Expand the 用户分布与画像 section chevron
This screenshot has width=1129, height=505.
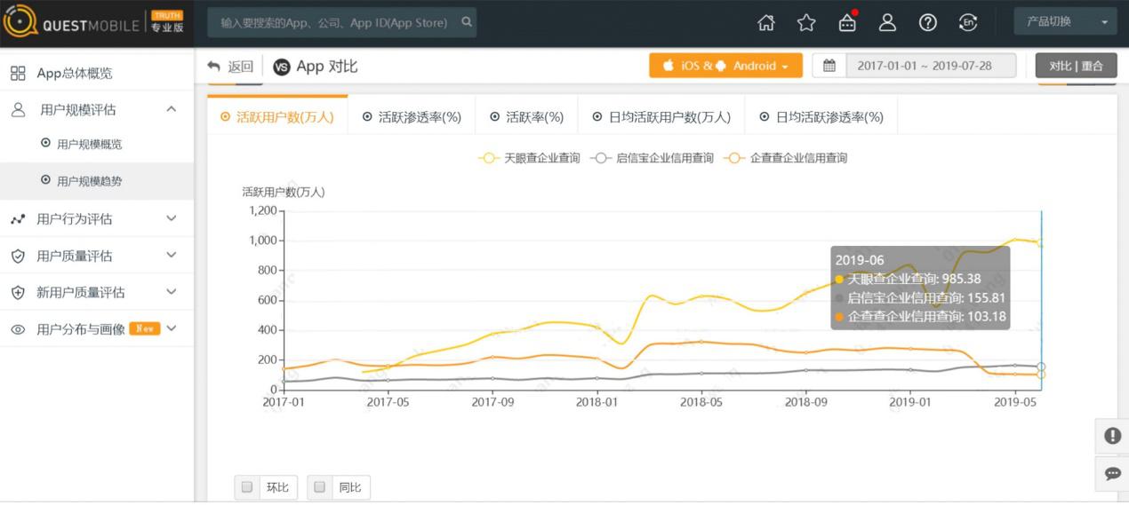coord(172,328)
